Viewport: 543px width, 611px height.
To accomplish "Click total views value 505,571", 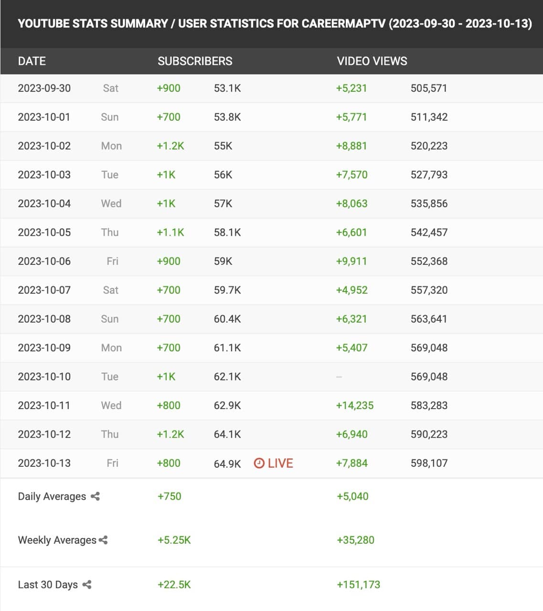I will tap(429, 88).
